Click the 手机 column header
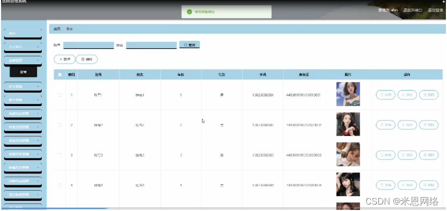Viewport: 447px width, 211px height. [263, 75]
